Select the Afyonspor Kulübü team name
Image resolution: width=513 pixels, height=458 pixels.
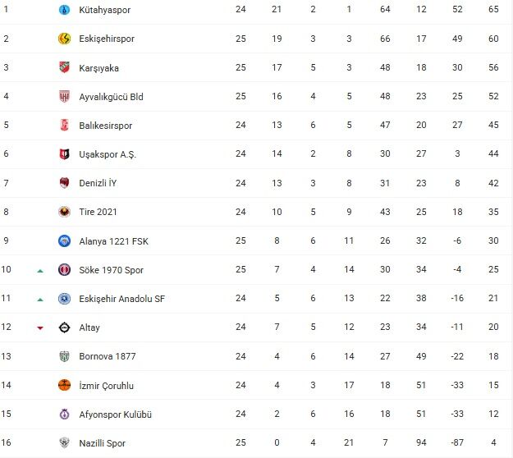point(115,414)
